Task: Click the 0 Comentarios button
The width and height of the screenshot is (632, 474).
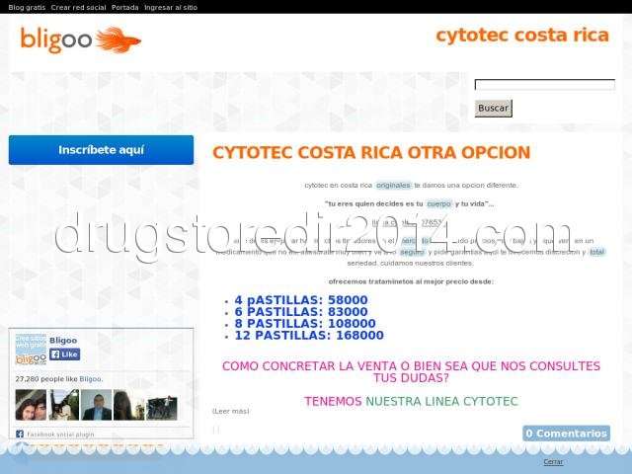Action: click(x=566, y=434)
